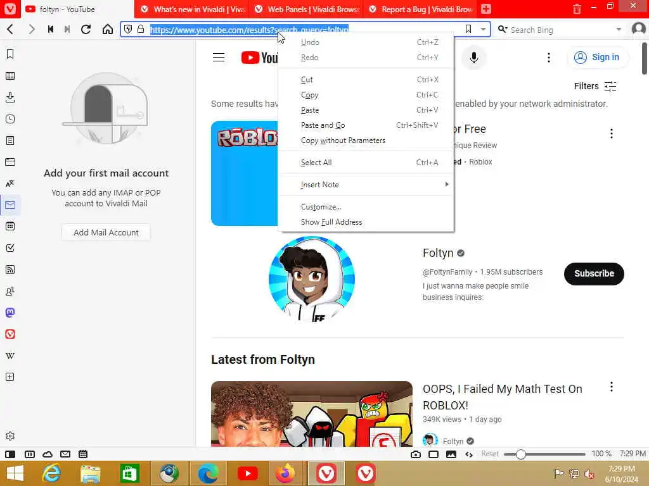Open the mail status bar icon
The width and height of the screenshot is (649, 486).
click(x=65, y=454)
